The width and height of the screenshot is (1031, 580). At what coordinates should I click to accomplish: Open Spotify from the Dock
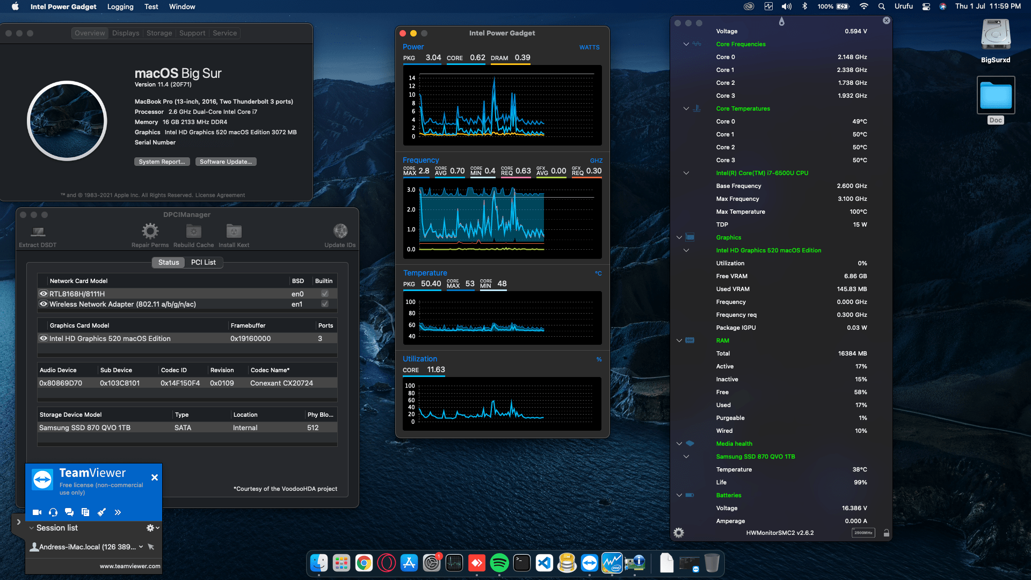click(499, 563)
